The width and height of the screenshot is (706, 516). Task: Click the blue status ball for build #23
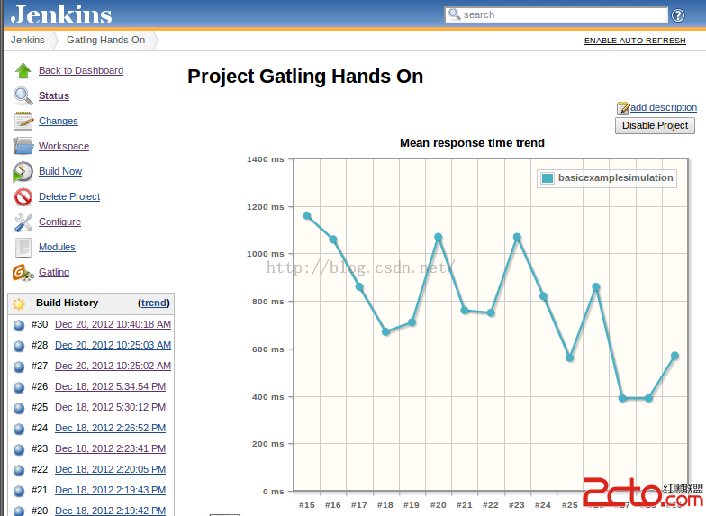(x=19, y=449)
